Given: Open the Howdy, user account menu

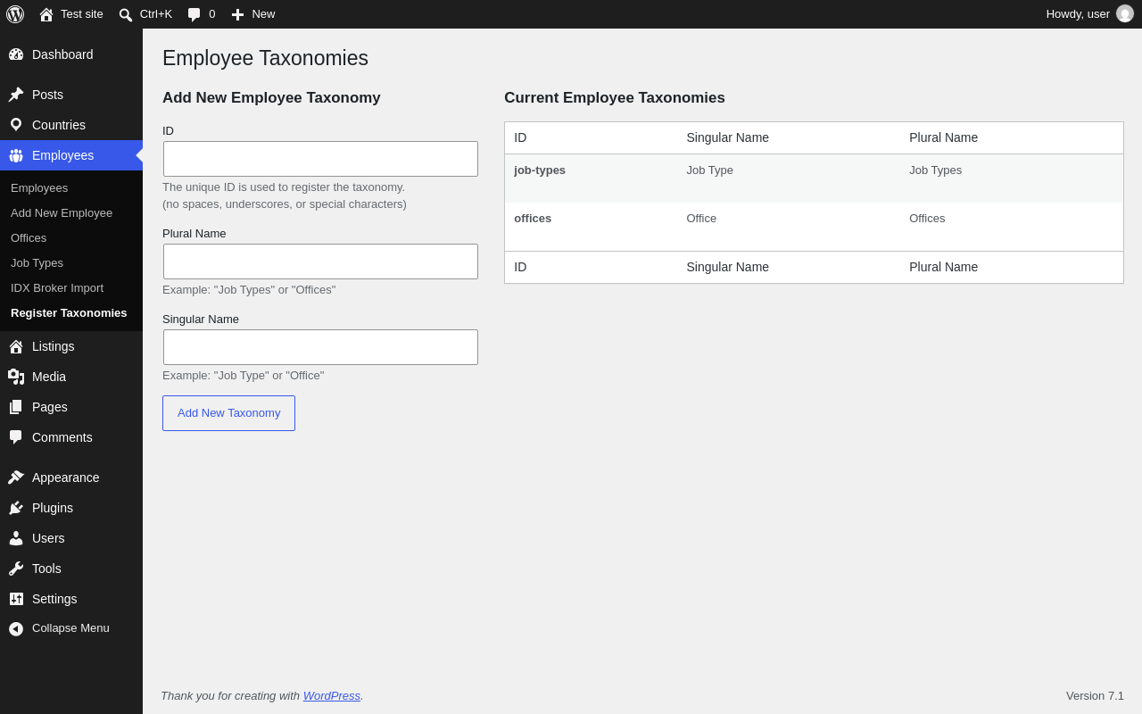Looking at the screenshot, I should (1089, 14).
